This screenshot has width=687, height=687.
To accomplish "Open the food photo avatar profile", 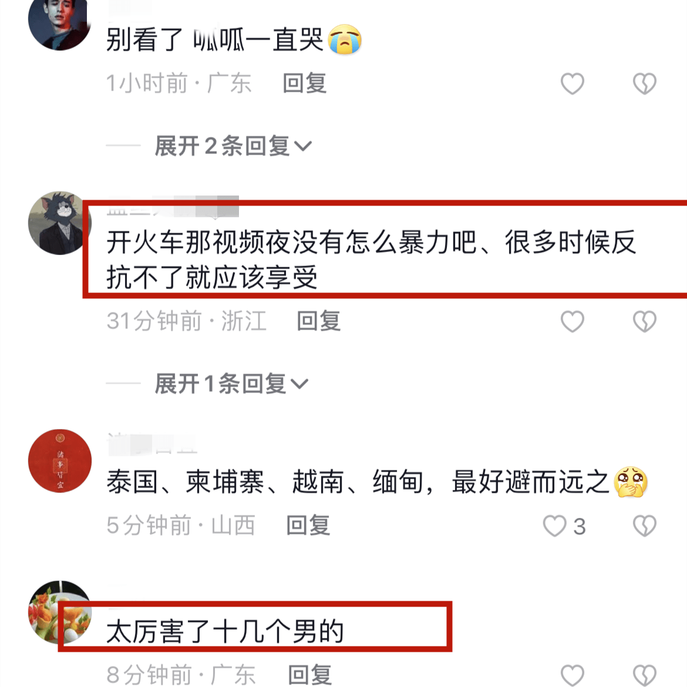I will click(59, 612).
